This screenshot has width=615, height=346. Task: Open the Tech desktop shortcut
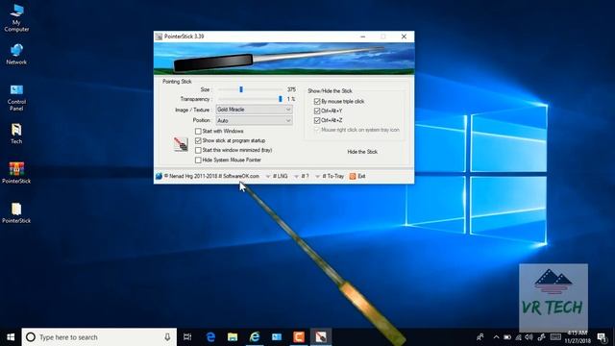[16, 134]
